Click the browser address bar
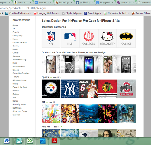This screenshot has height=145, width=151. 75,8
